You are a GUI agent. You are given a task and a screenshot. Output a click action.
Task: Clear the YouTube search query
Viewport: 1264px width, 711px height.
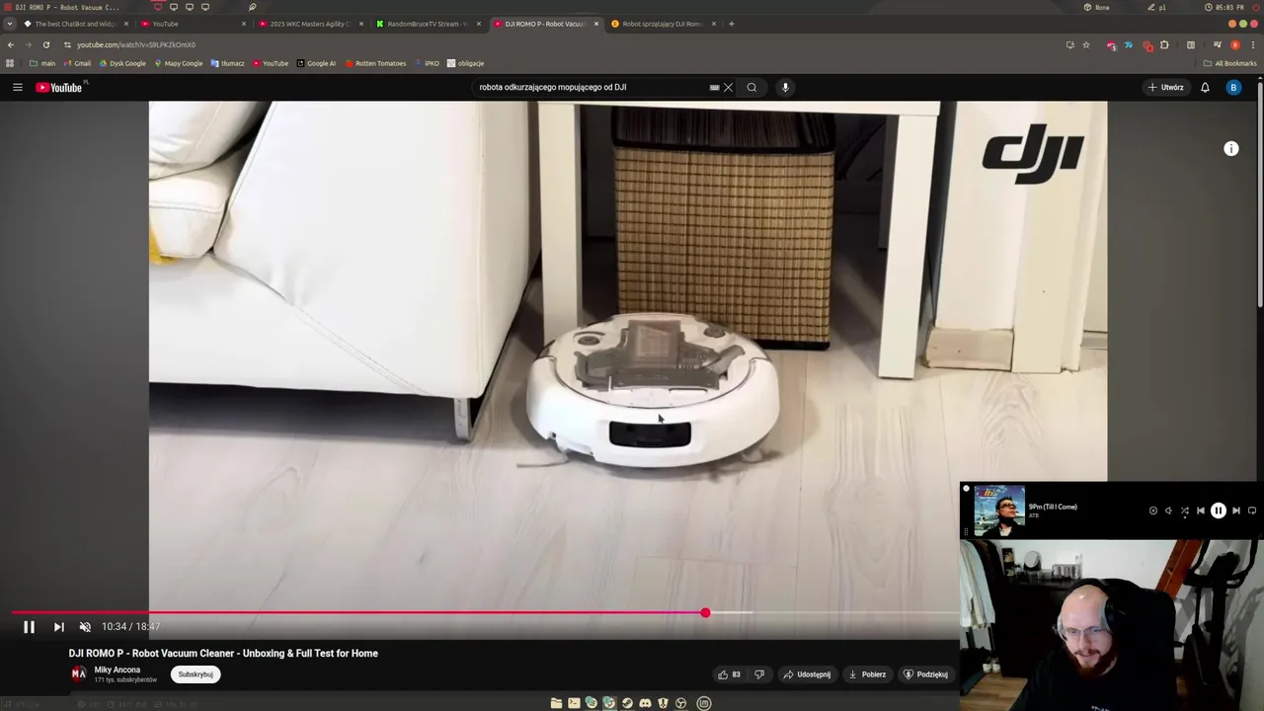point(728,87)
